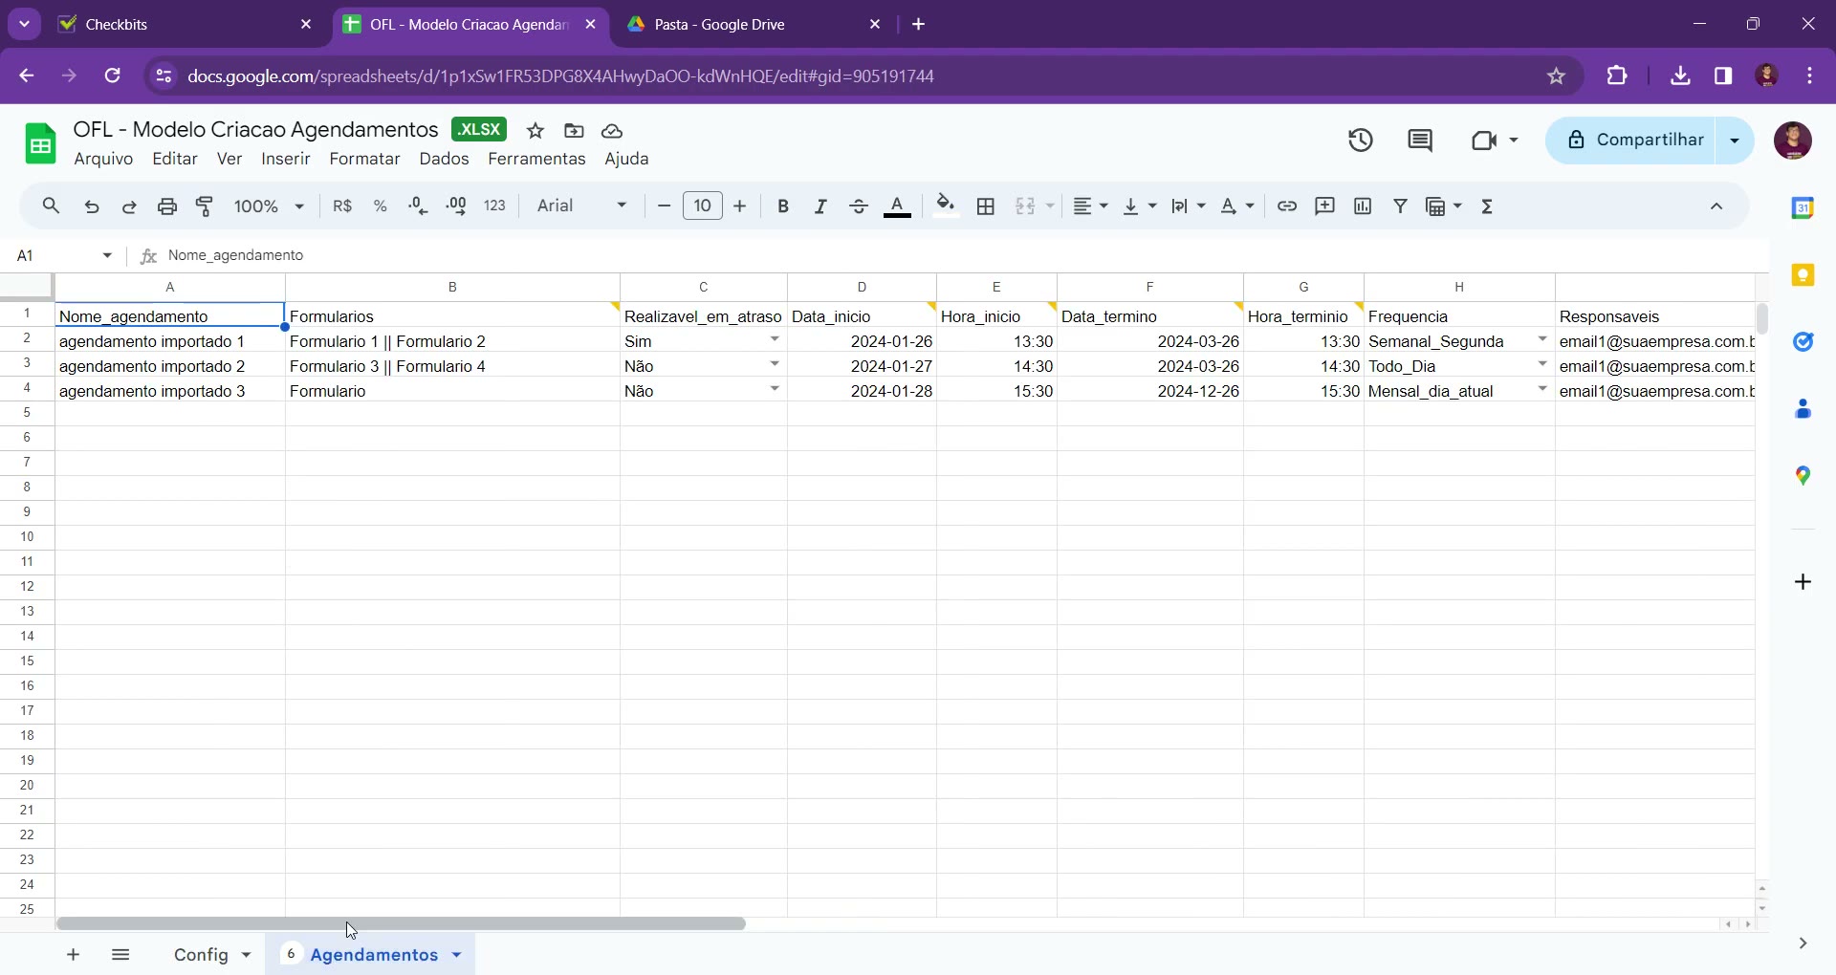Decrease decimal places
The width and height of the screenshot is (1836, 975).
418,206
